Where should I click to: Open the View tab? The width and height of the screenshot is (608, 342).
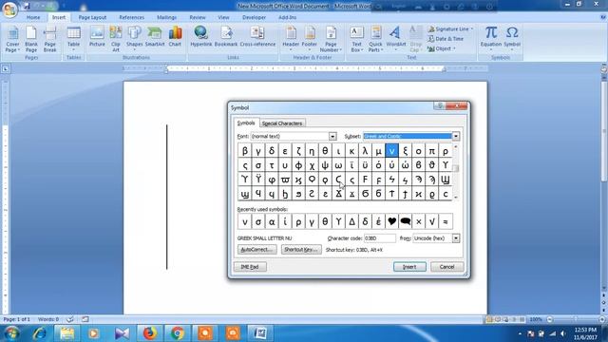[x=223, y=17]
